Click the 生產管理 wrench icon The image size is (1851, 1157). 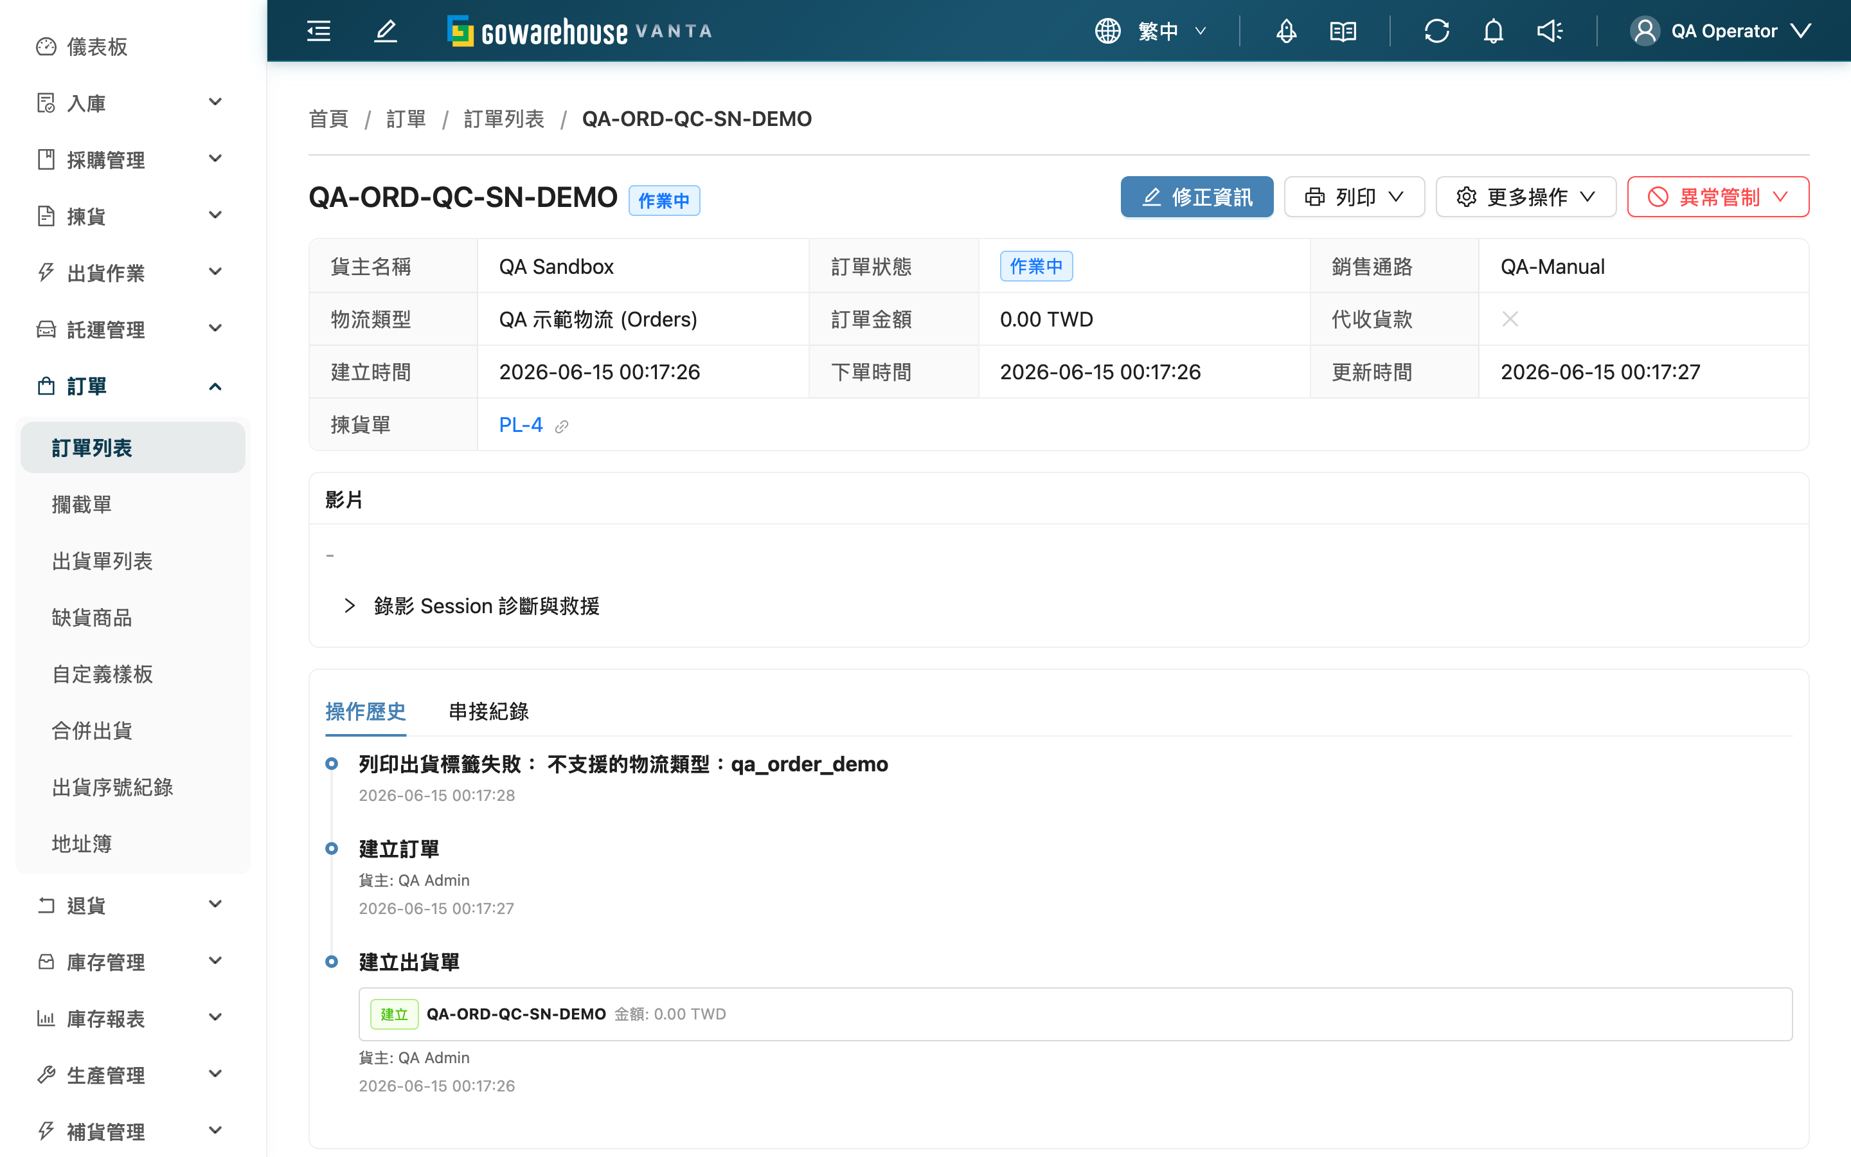point(46,1075)
